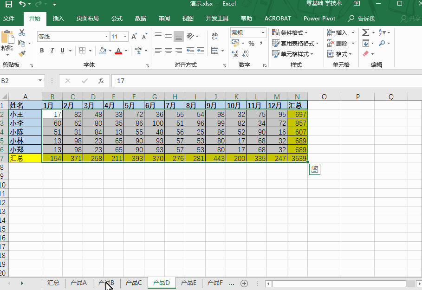The width and height of the screenshot is (422, 290).
Task: Click the Copy icon
Action: coord(21,43)
